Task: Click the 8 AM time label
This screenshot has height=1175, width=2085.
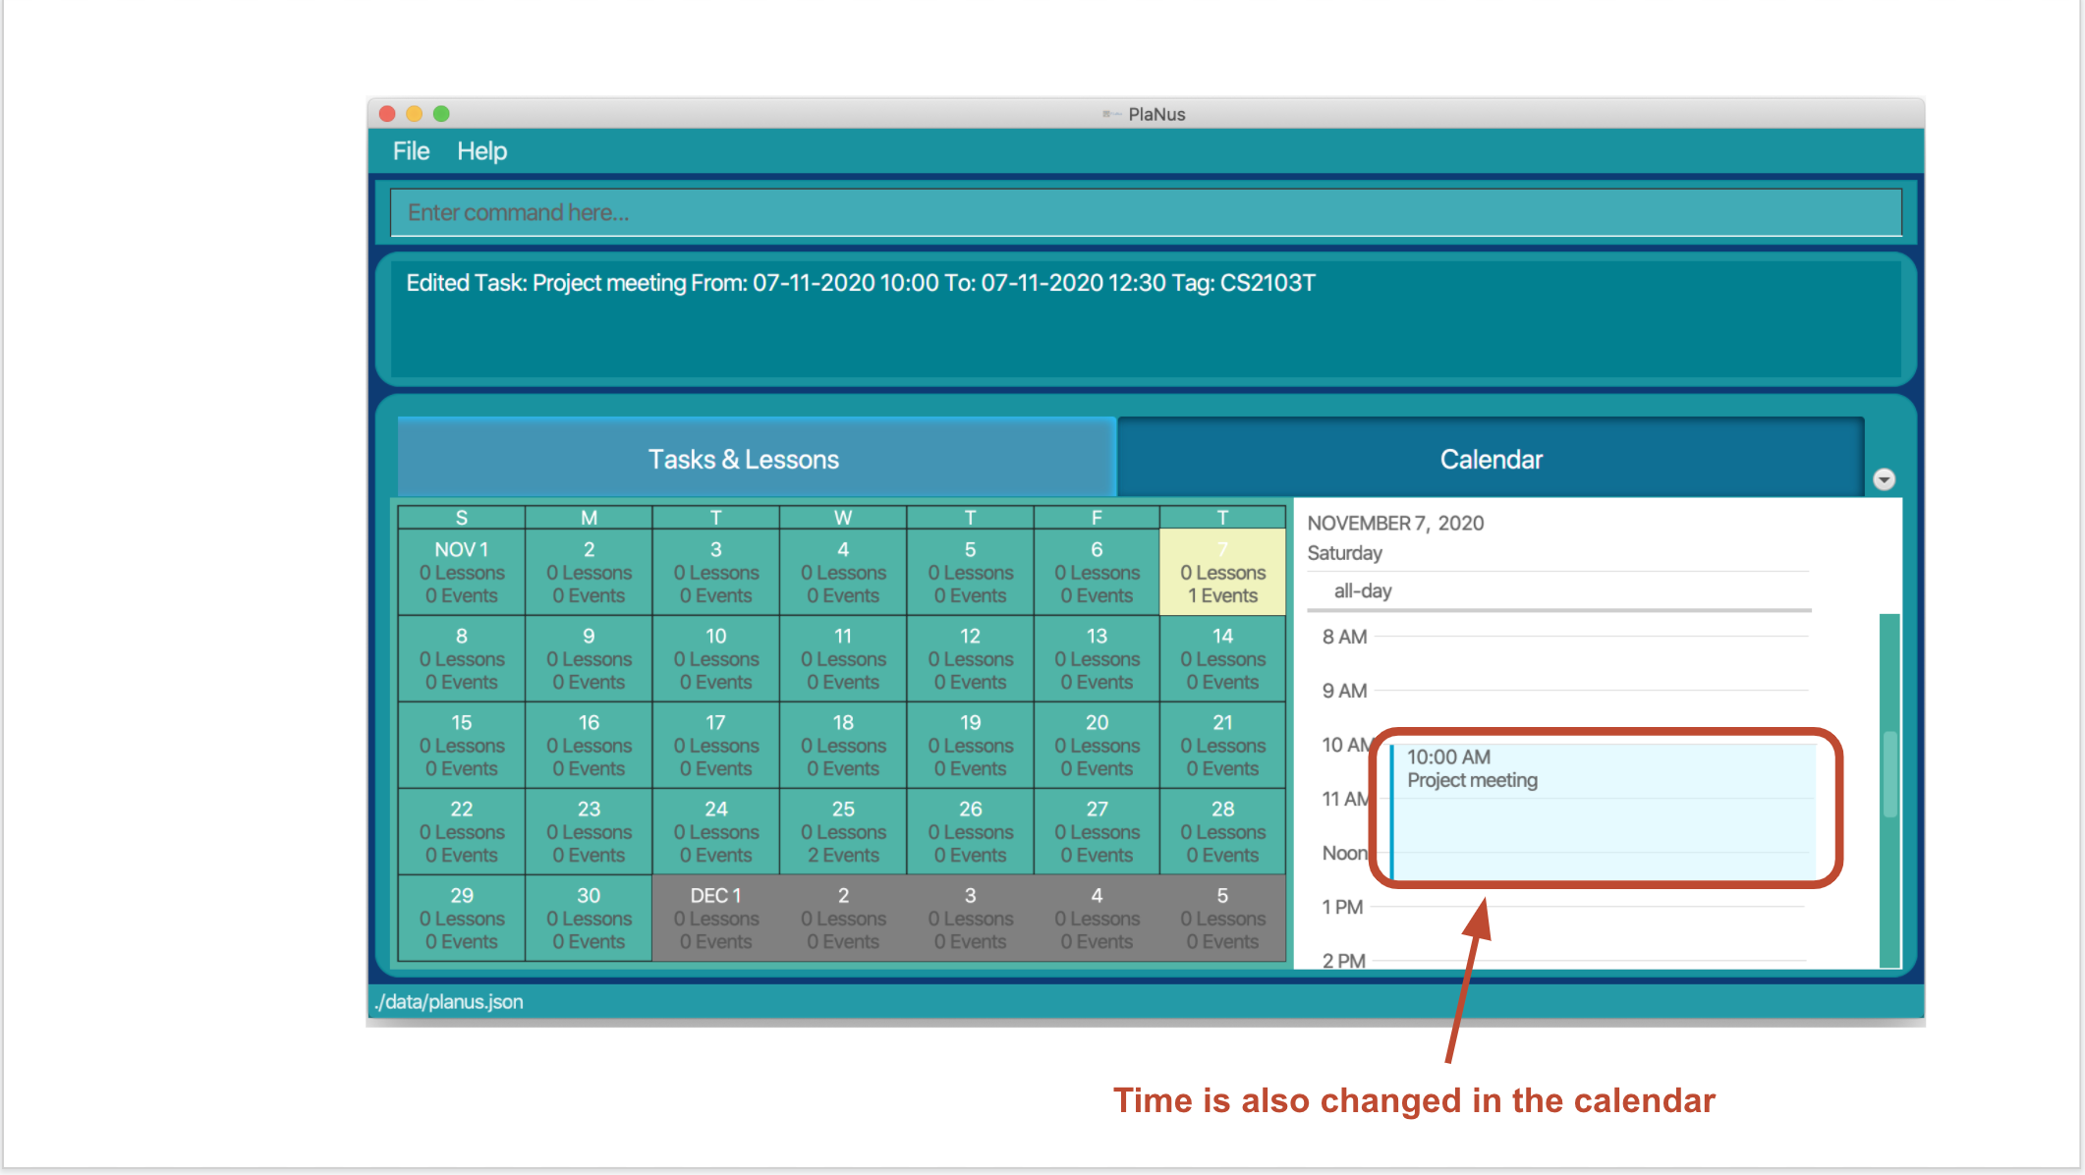Action: [1344, 637]
